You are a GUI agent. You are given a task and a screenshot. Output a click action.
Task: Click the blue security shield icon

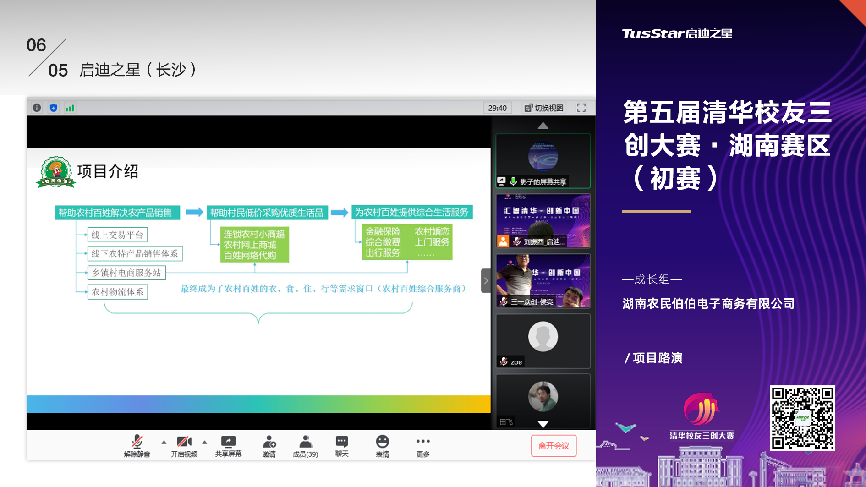click(54, 108)
